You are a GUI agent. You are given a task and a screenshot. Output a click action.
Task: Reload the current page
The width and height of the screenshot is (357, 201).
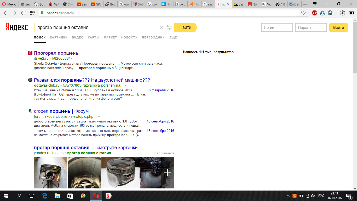tap(24, 13)
